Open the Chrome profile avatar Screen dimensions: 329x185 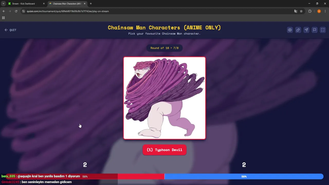319,11
